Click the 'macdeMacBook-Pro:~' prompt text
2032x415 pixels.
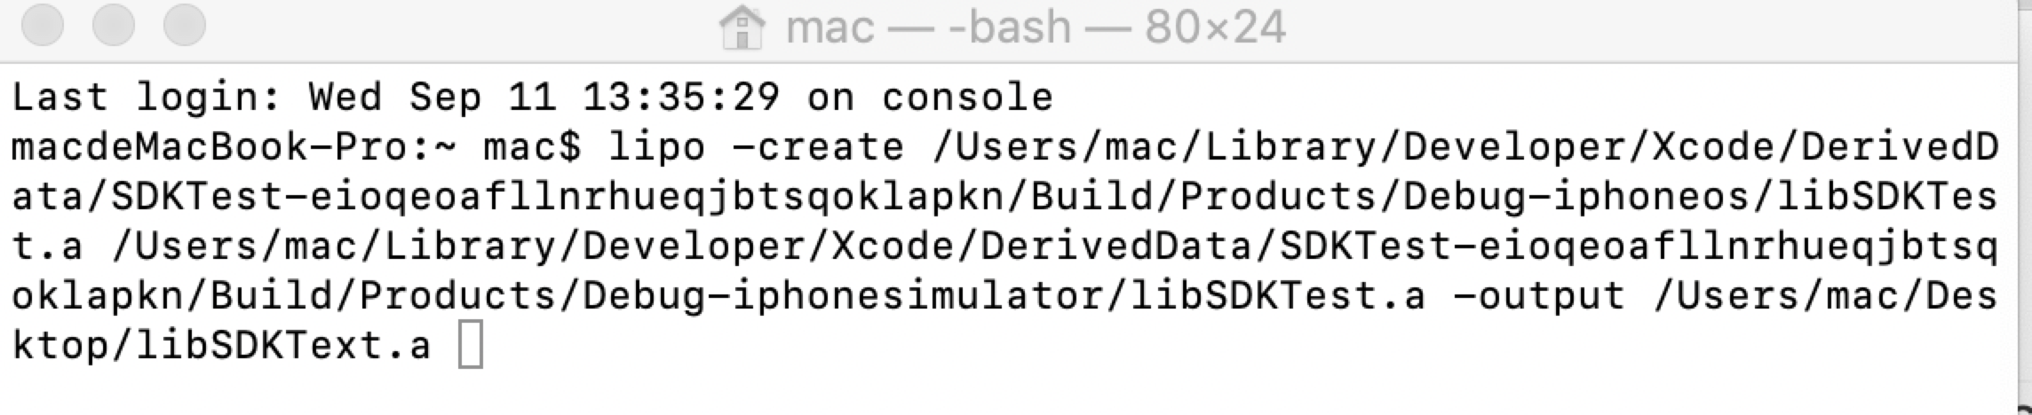[234, 146]
